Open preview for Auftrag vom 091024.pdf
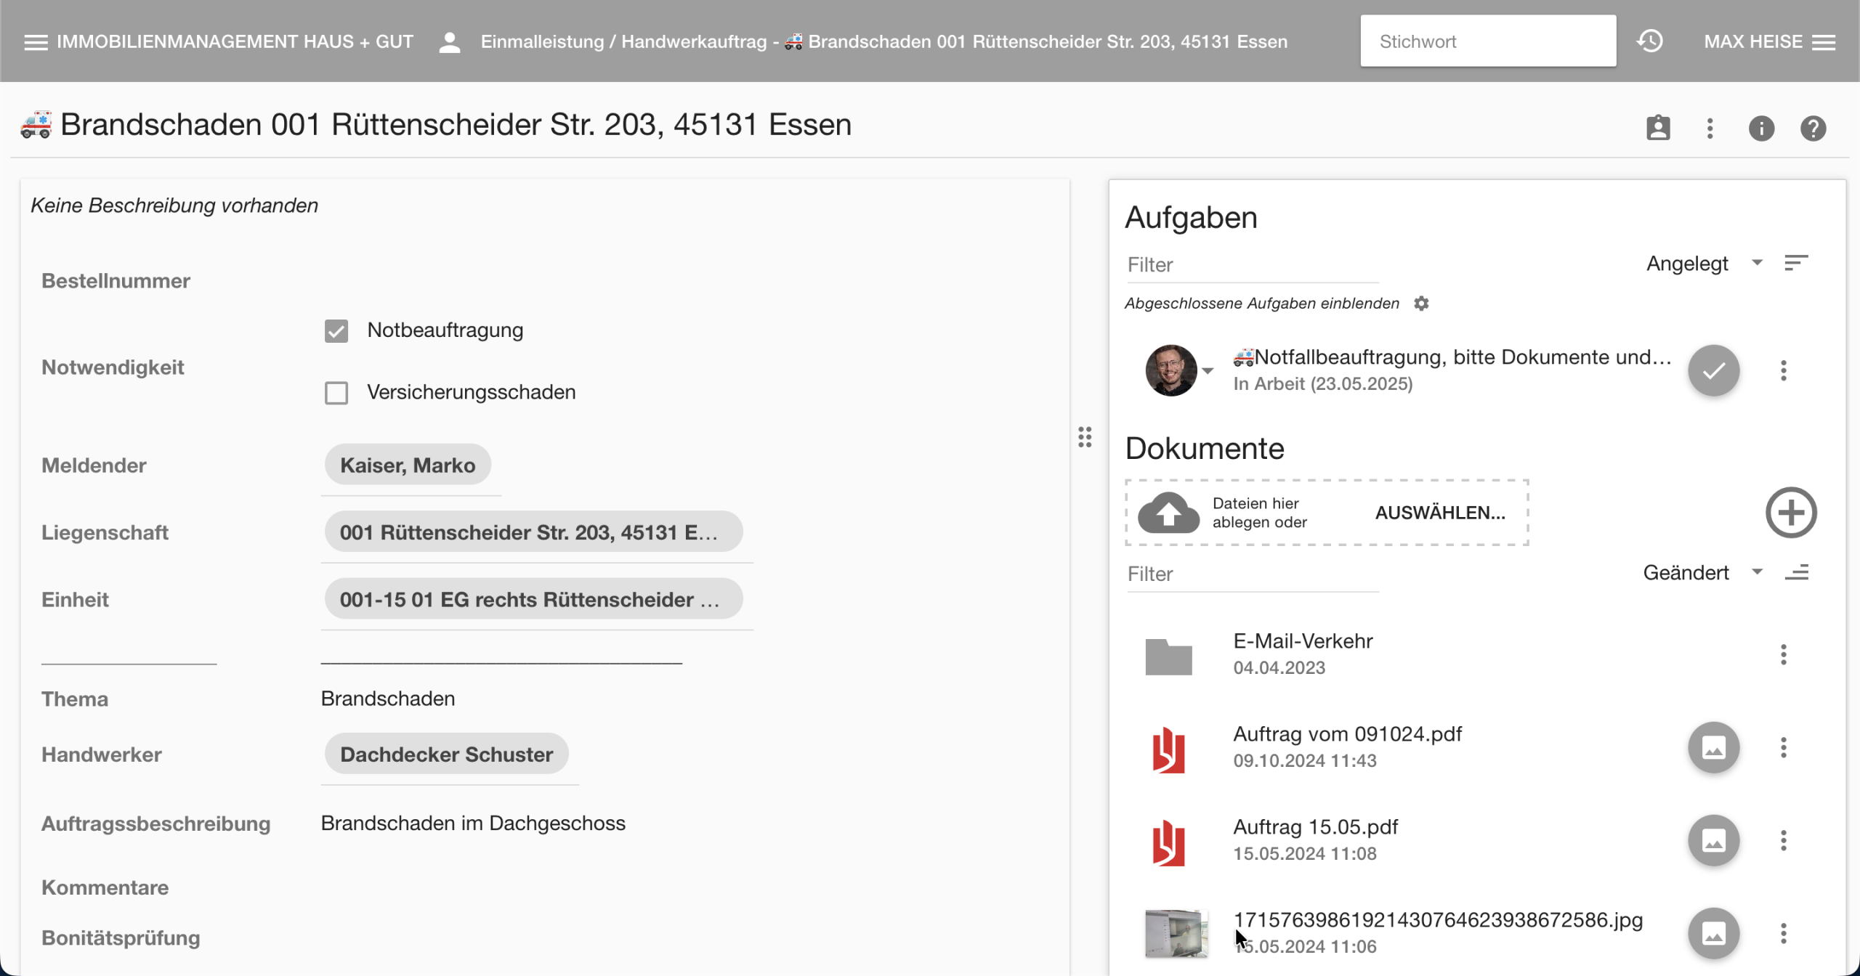 (x=1713, y=747)
